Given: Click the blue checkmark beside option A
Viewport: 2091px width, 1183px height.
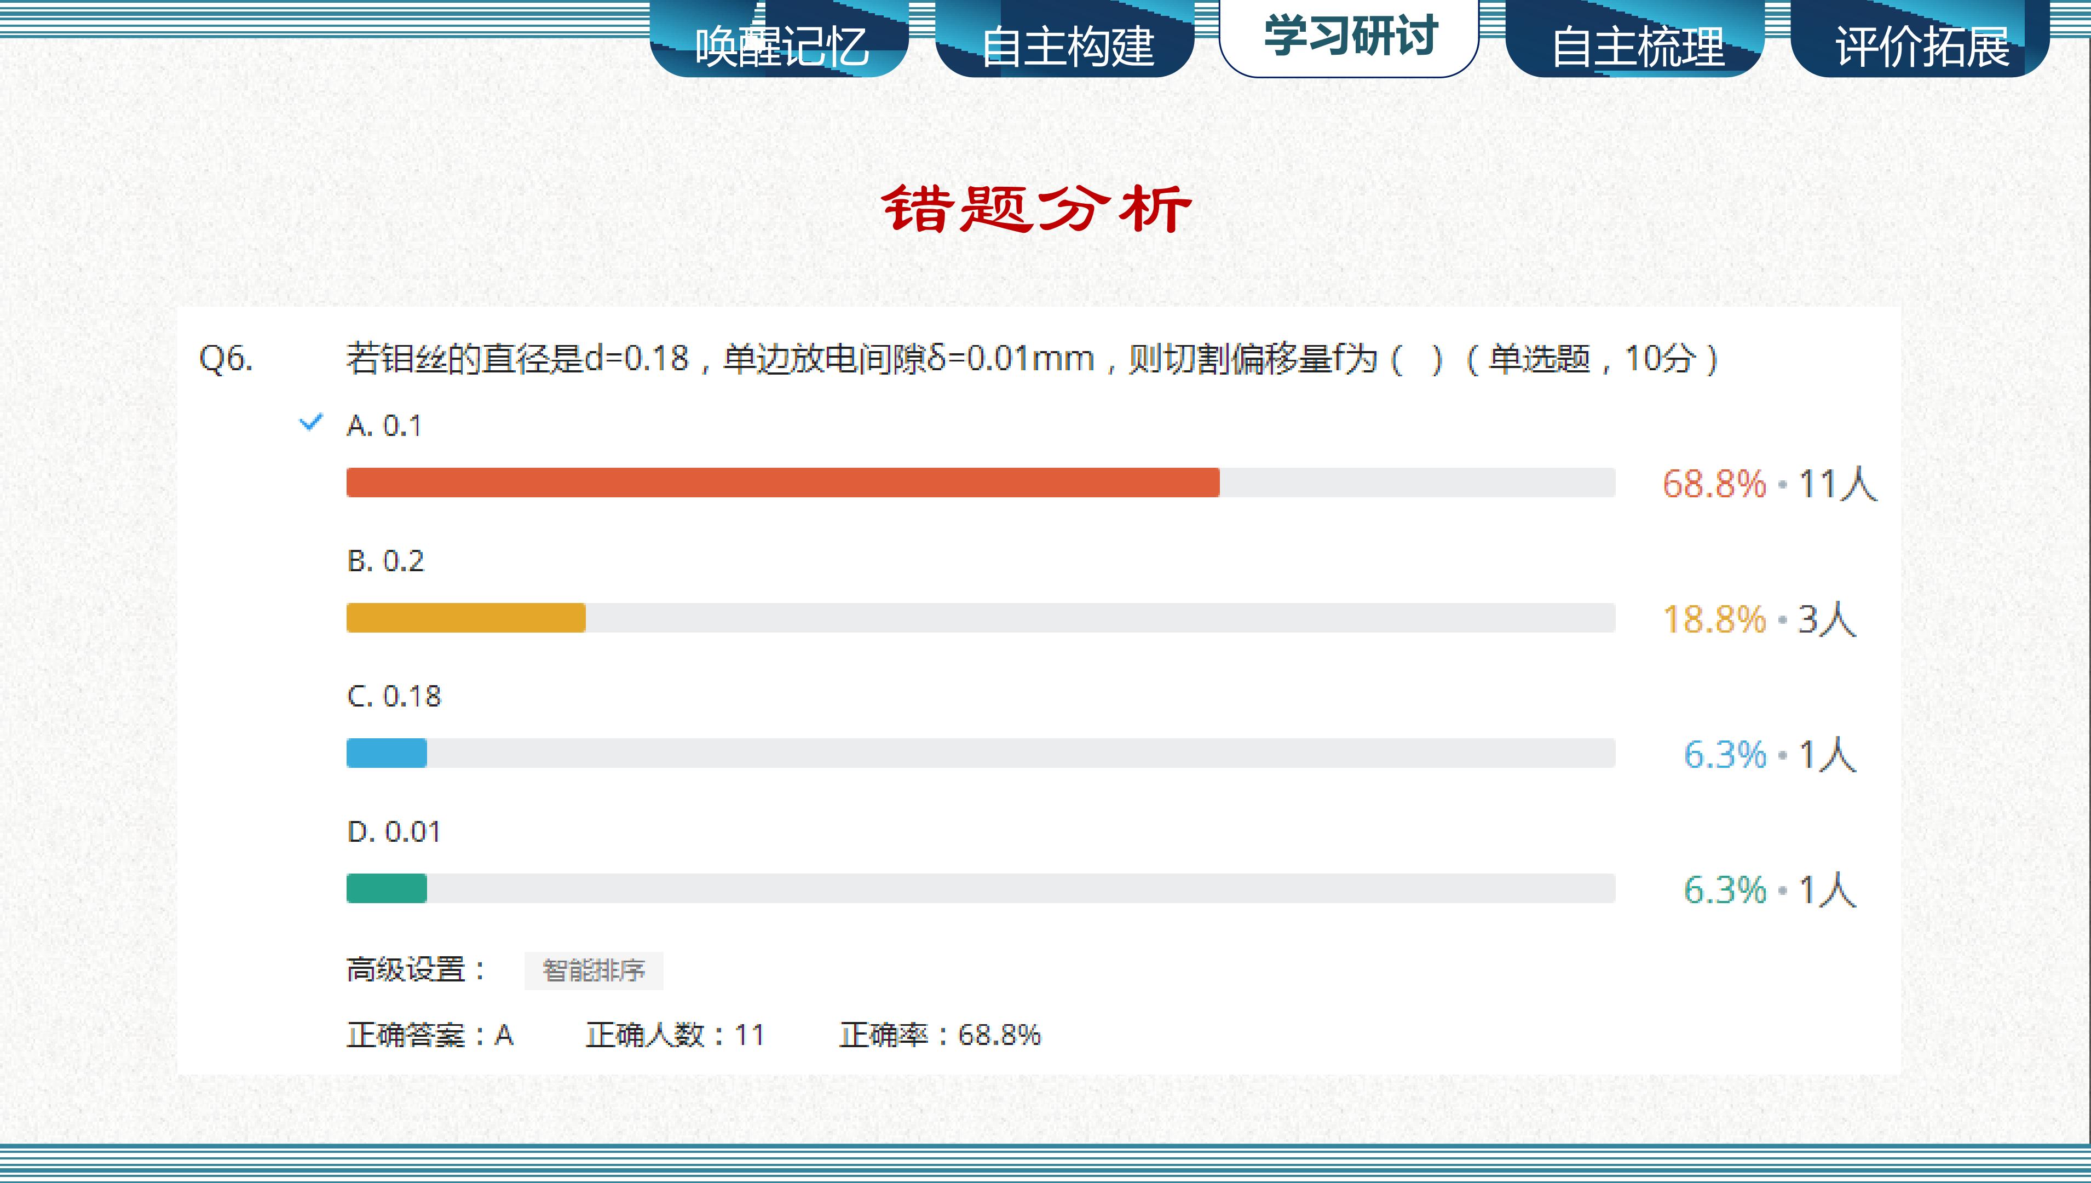Looking at the screenshot, I should click(311, 422).
